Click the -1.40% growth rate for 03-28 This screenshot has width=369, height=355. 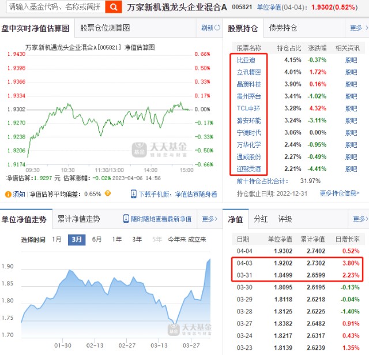pos(350,312)
